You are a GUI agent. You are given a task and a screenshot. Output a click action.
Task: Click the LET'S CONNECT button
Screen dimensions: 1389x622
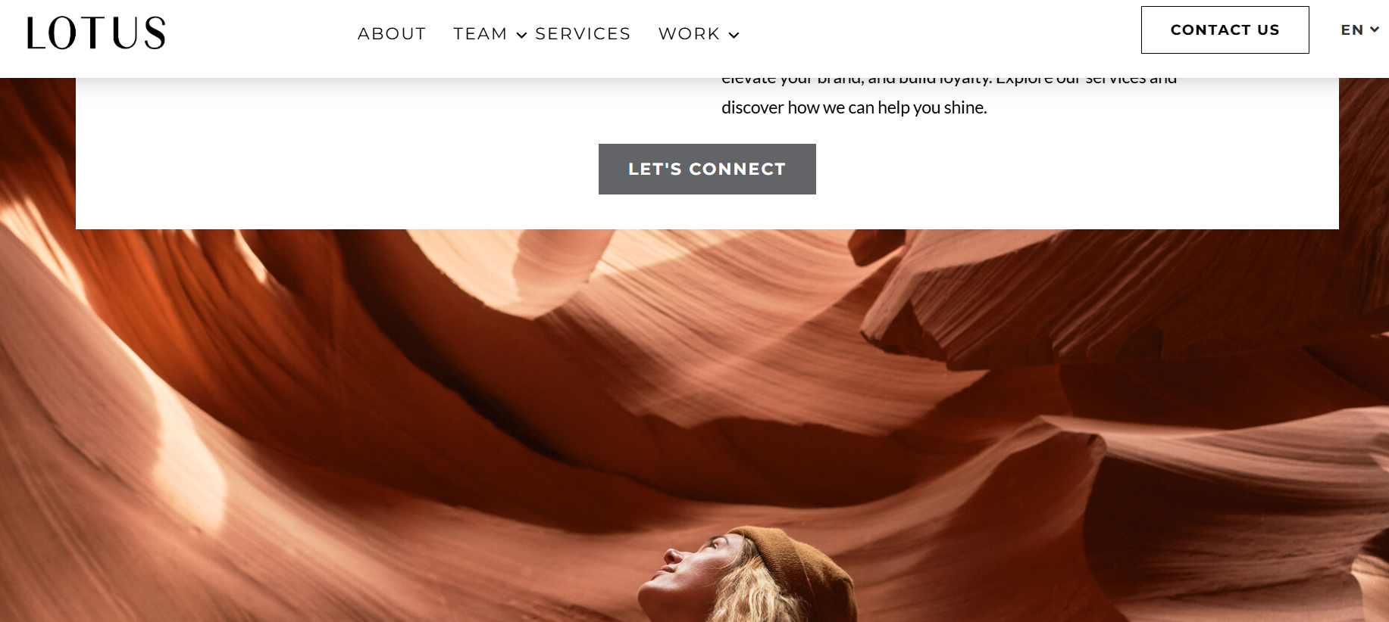click(707, 169)
